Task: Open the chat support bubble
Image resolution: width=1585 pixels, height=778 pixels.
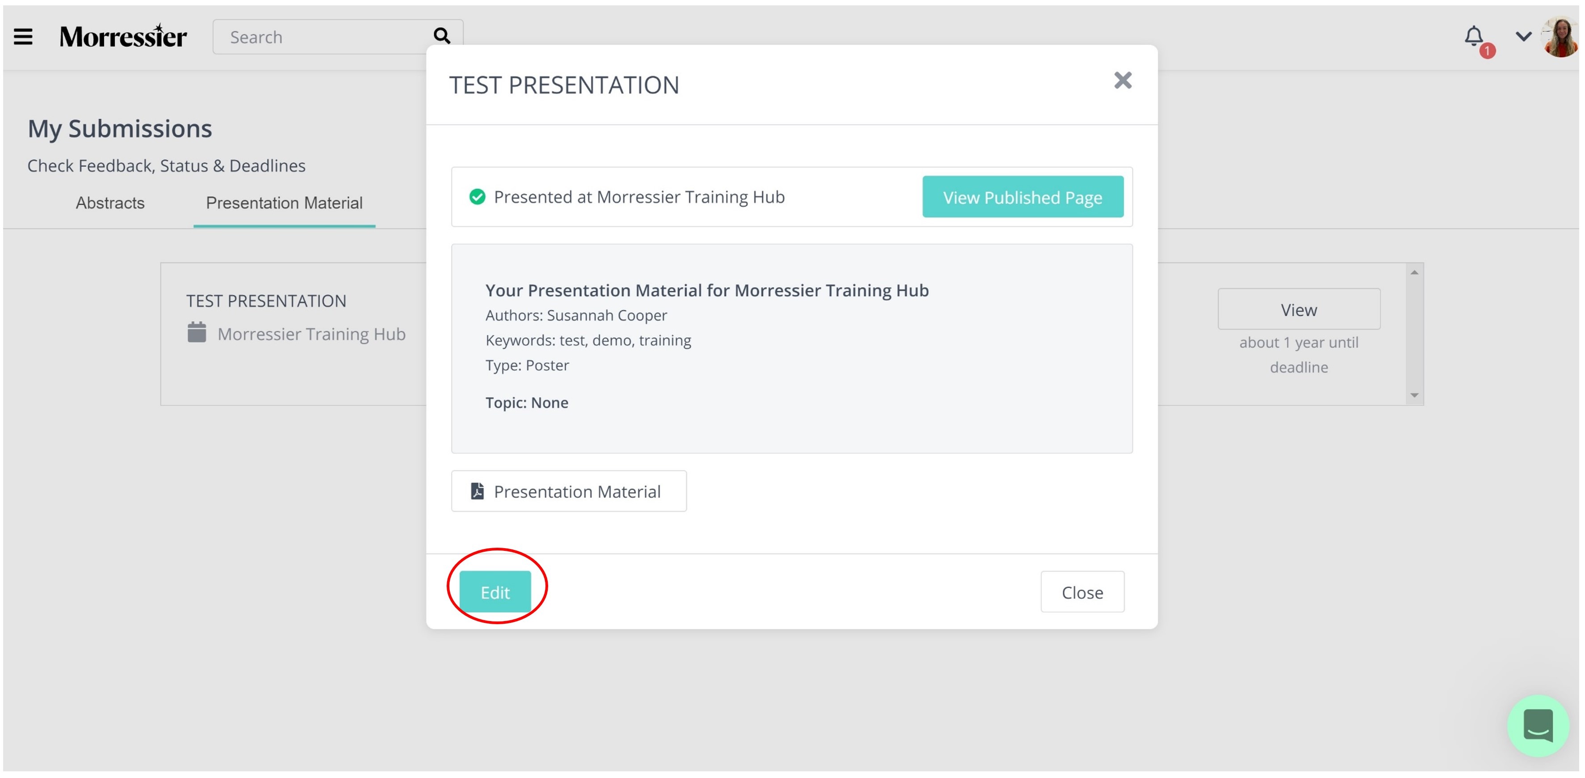Action: [1538, 726]
